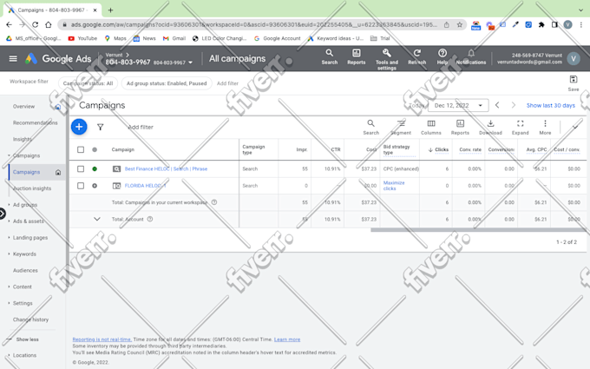Image resolution: width=590 pixels, height=369 pixels.
Task: Select all campaigns header checkbox
Action: [x=81, y=149]
